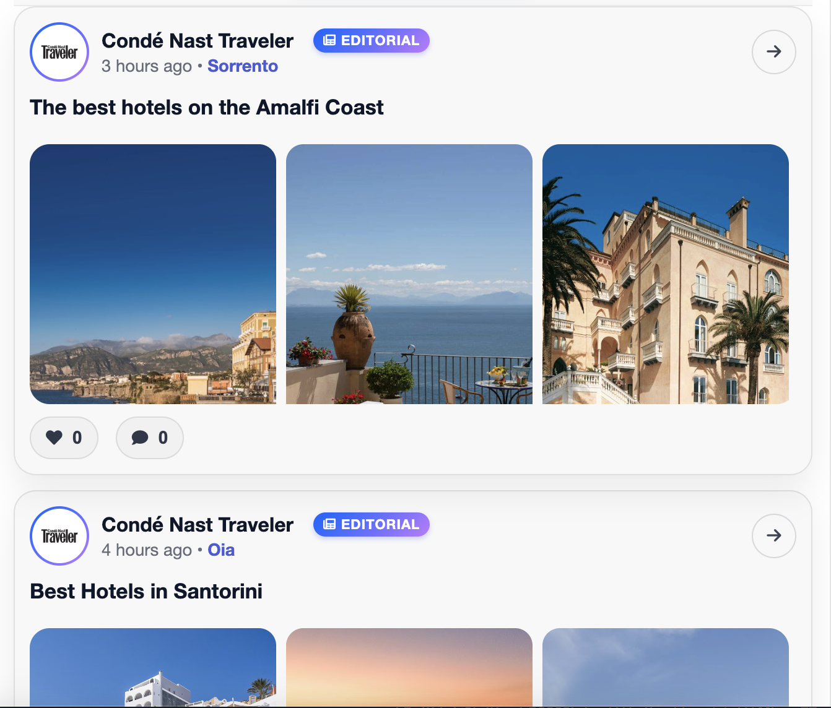Click the white Santorini building photo
831x708 pixels.
[x=153, y=668]
